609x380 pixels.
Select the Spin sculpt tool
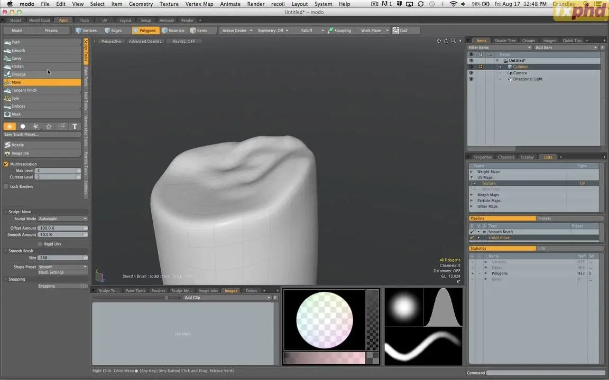point(42,98)
